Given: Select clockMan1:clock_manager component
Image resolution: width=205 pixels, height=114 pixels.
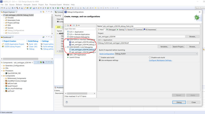Looking at the screenshot, I should [x=17, y=81].
